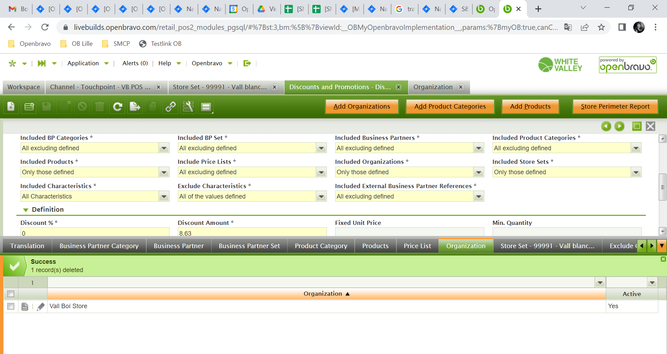The image size is (667, 354).
Task: Switch to the Products subtab
Action: [375, 246]
